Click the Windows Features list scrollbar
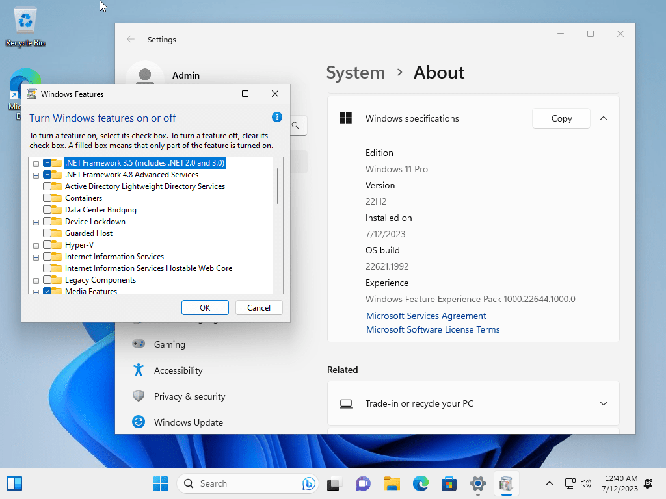 pos(278,186)
